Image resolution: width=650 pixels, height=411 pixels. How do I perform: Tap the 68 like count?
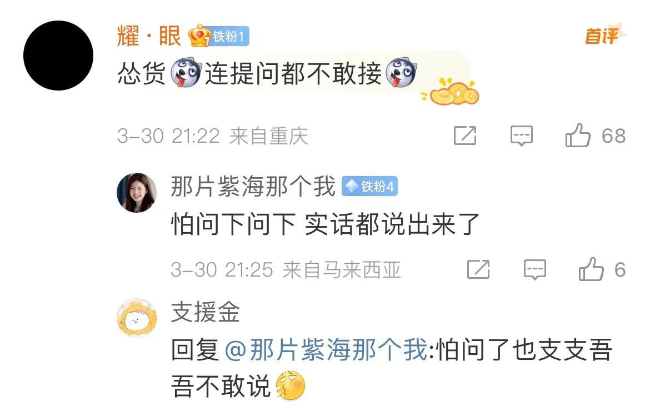[x=613, y=136]
